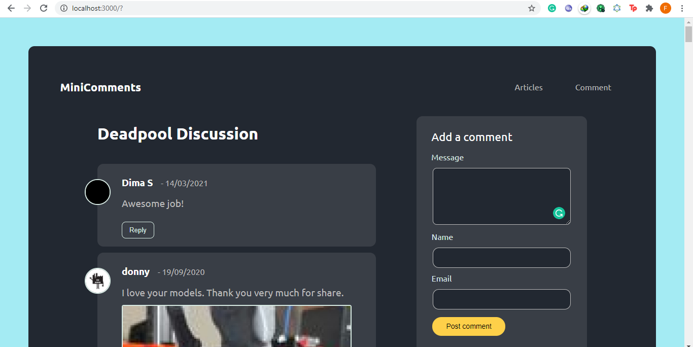Screen dimensions: 693x347
Task: Click the comment text Awesome job!
Action: pos(153,204)
